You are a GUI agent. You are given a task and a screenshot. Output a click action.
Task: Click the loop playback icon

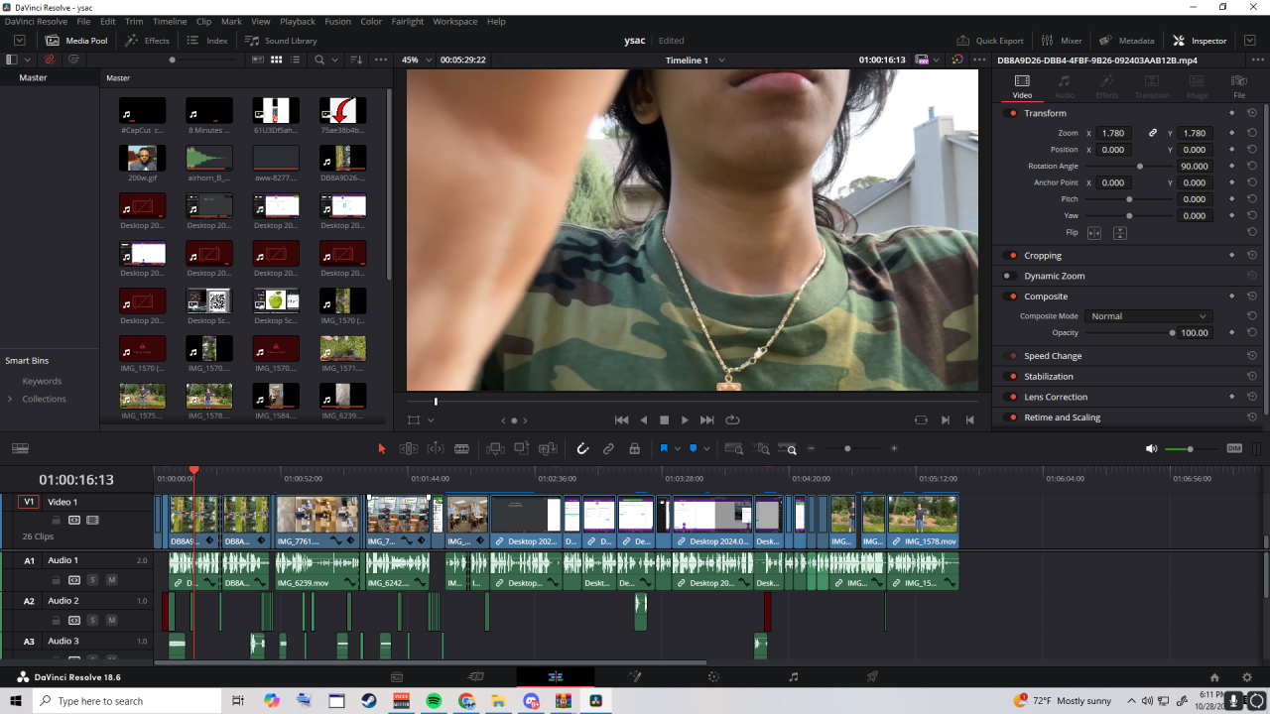pos(733,420)
